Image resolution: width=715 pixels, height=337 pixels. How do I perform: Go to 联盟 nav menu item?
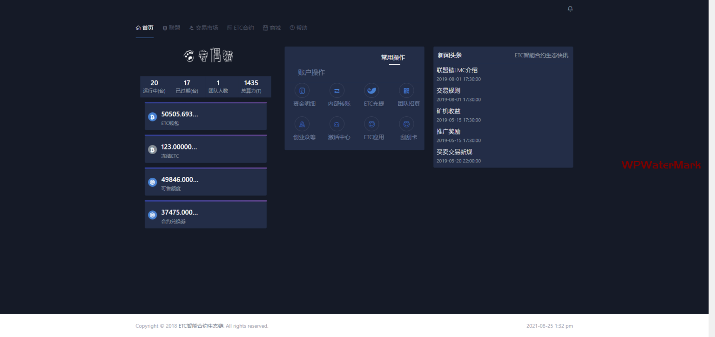tap(171, 28)
